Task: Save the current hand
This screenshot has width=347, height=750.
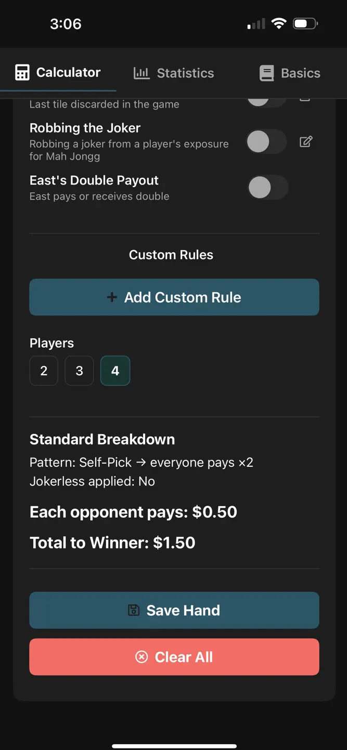Action: (x=174, y=610)
